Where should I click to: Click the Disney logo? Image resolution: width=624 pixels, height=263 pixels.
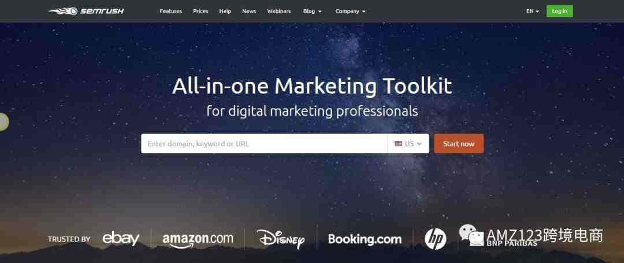[281, 239]
